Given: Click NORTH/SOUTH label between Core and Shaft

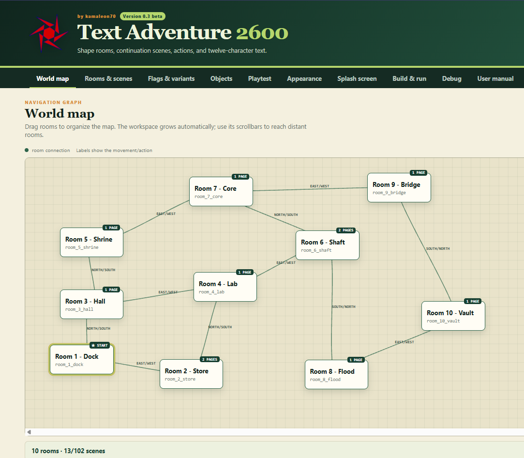Looking at the screenshot, I should pos(286,214).
